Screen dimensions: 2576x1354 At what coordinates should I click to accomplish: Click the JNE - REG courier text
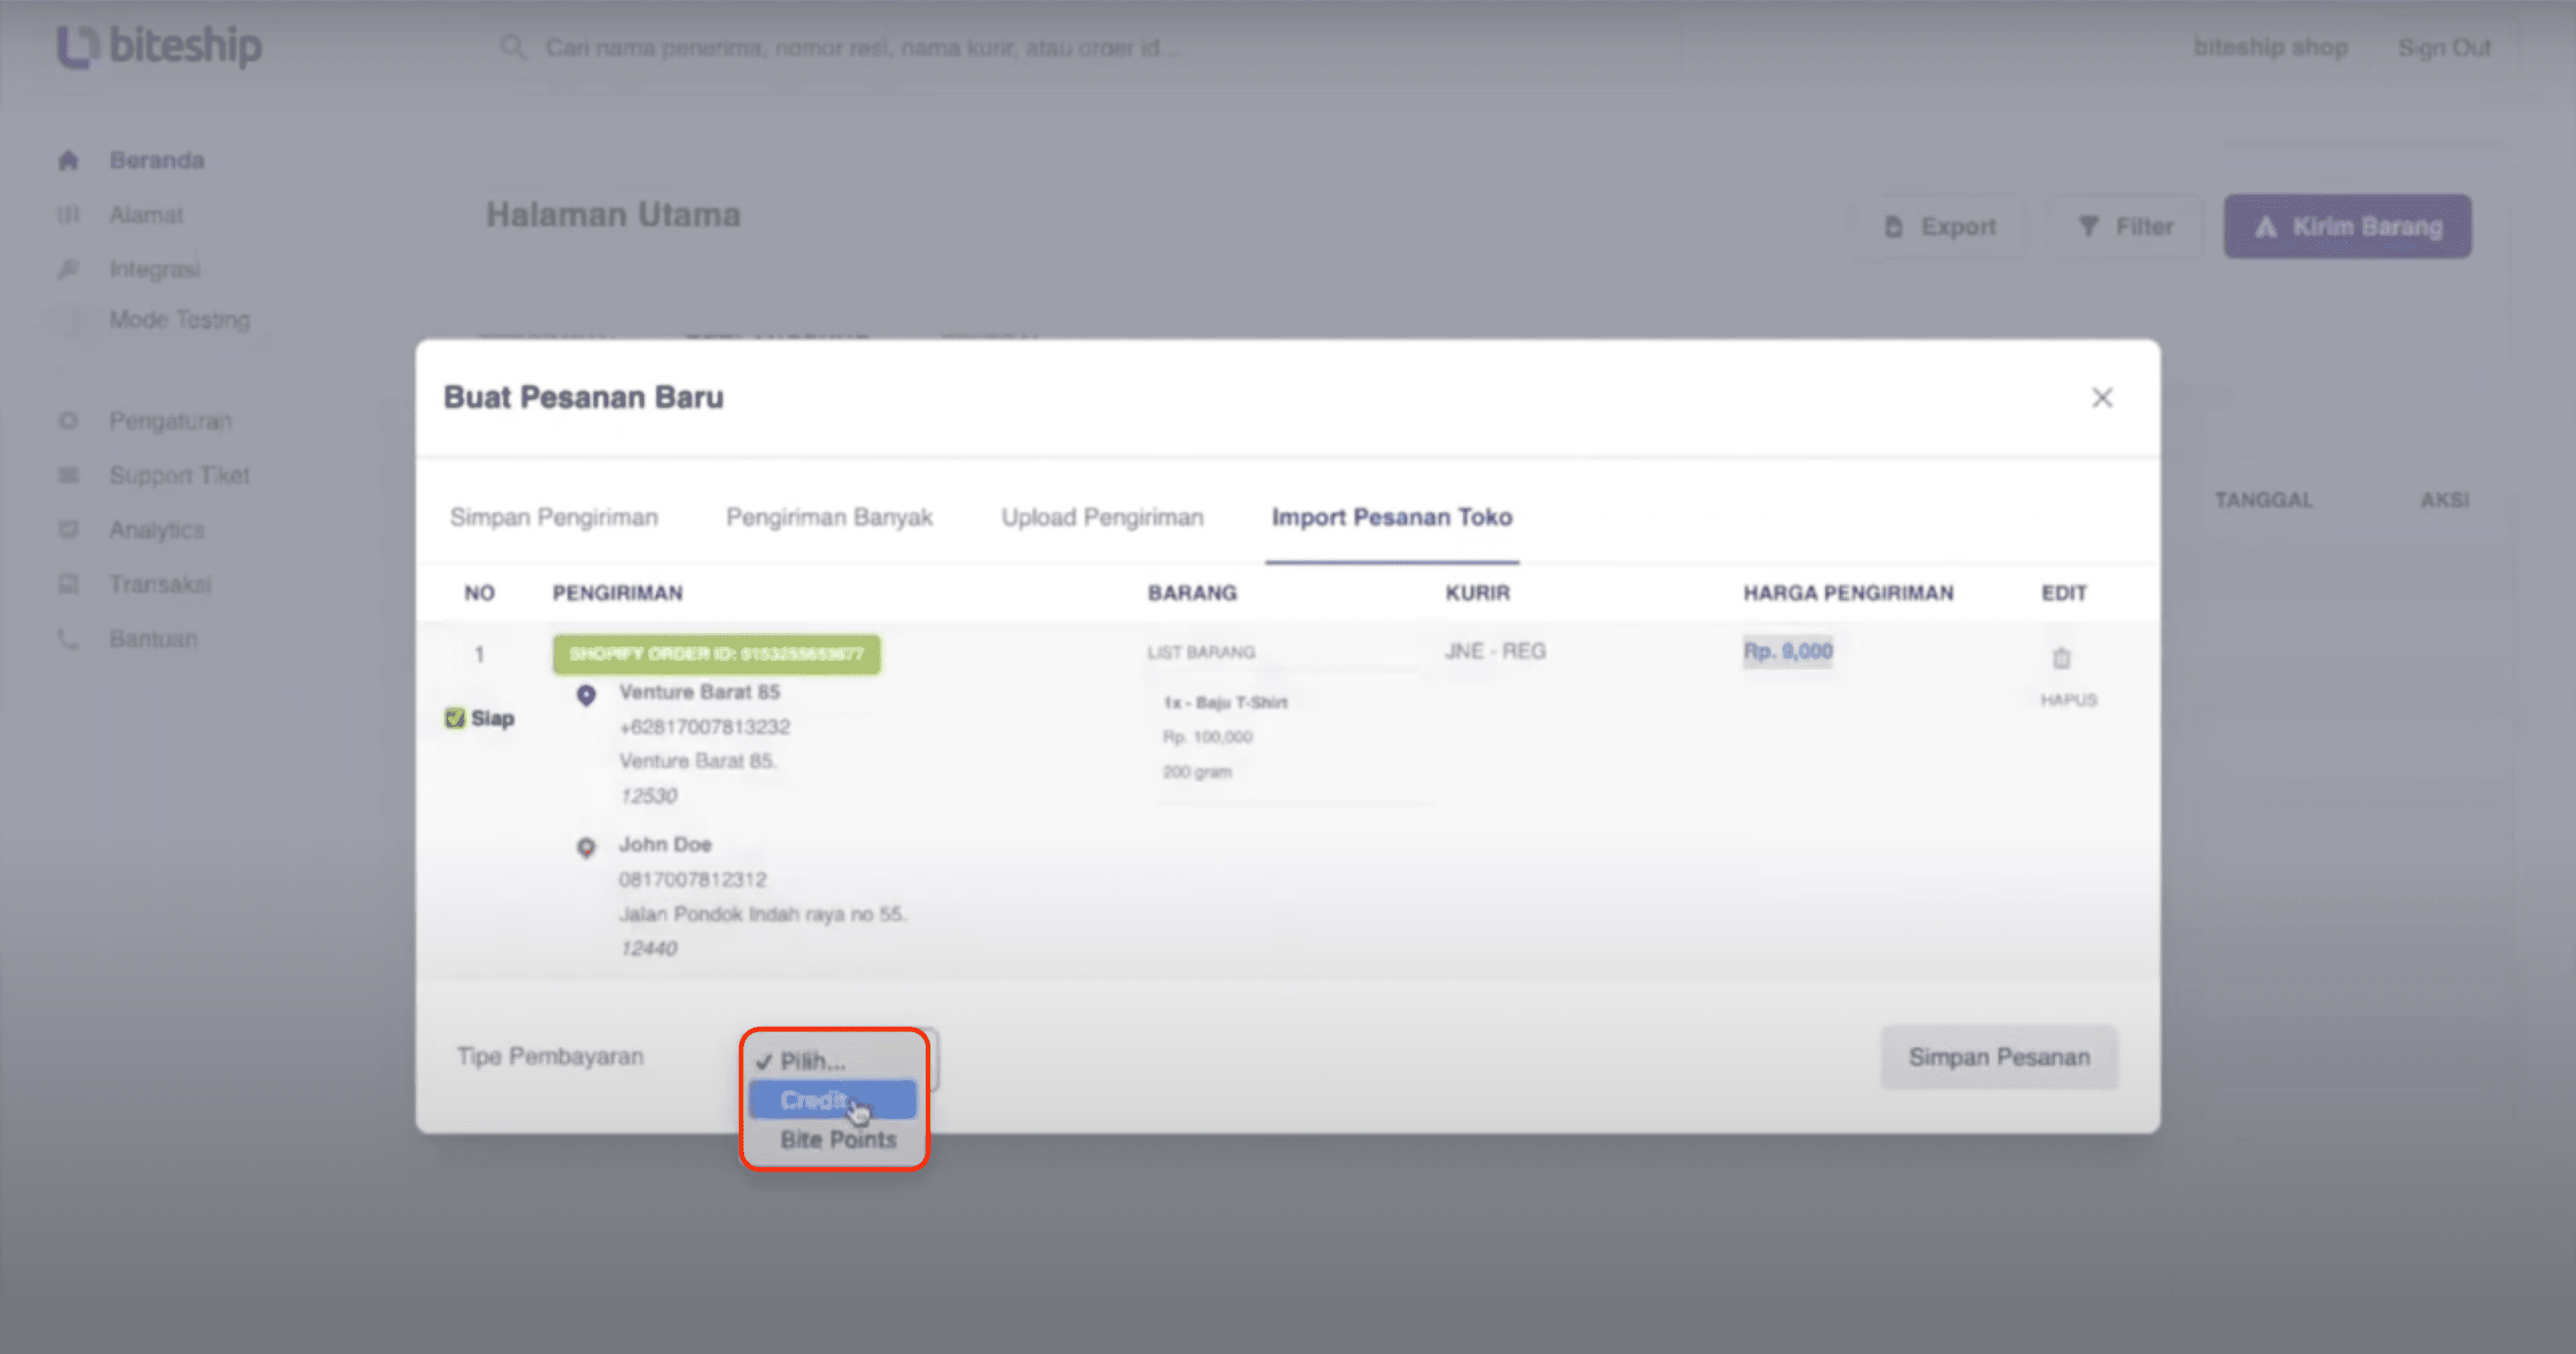[1495, 651]
